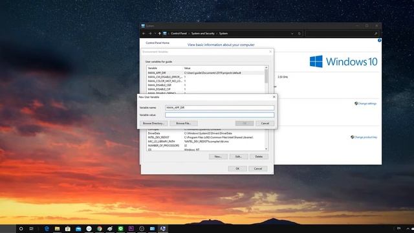Select System breadcrumb segment
This screenshot has width=414, height=233.
[x=223, y=34]
